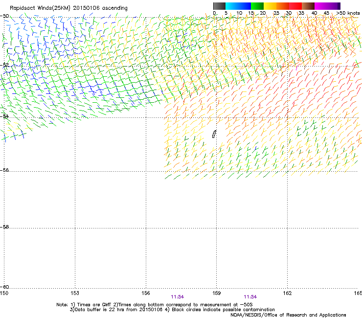Image resolution: width=362 pixels, height=318 pixels.
Task: Click the gray 0–5 knots legend segment
Action: 219,6
